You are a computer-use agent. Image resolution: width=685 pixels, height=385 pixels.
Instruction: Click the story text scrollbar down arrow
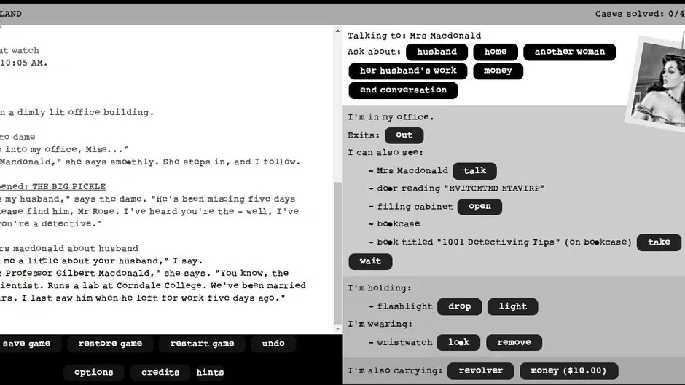[337, 329]
